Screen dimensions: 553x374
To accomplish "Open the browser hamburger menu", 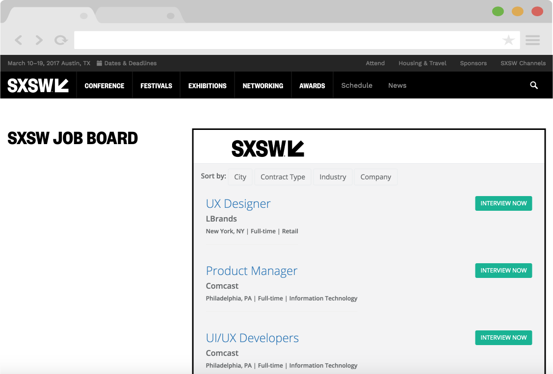I will pyautogui.click(x=532, y=40).
